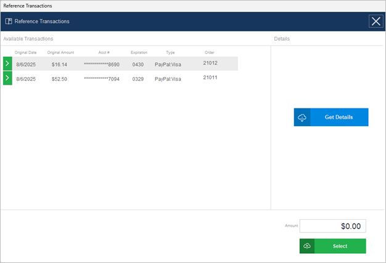Screen dimensions: 386x263
Task: Click the green Select button
Action: [x=332, y=246]
